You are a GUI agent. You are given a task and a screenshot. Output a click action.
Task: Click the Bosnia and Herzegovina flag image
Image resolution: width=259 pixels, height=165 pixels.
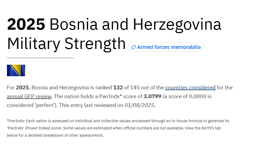[x=16, y=70]
